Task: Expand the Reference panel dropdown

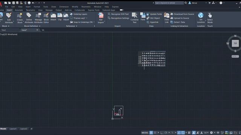Action: [72, 26]
